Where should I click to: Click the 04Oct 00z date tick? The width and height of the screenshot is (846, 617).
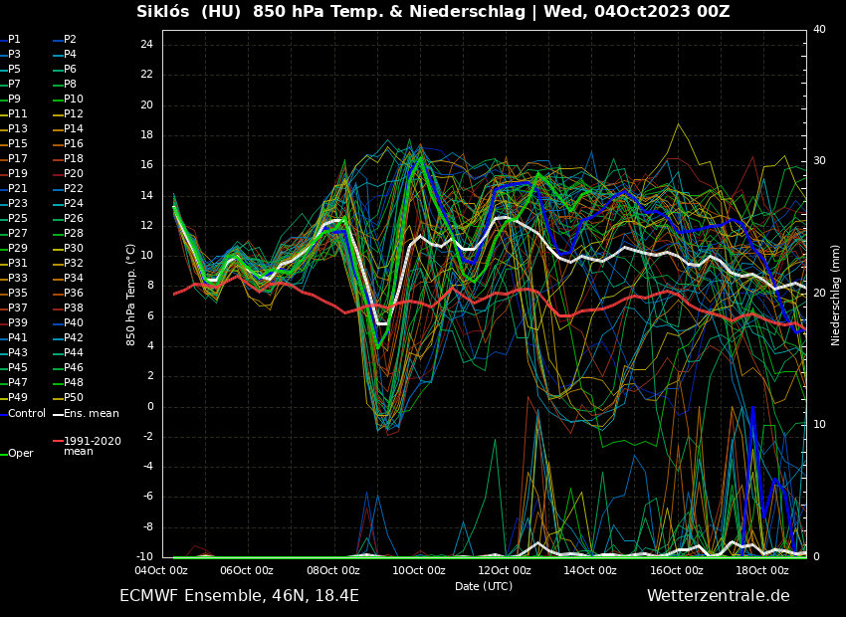pos(161,570)
